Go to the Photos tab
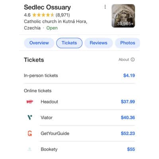159x159 pixels. pos(128,43)
